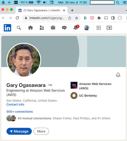Click the share page icon in address bar
Viewport: 127px width, 141px height.
pyautogui.click(x=70, y=18)
